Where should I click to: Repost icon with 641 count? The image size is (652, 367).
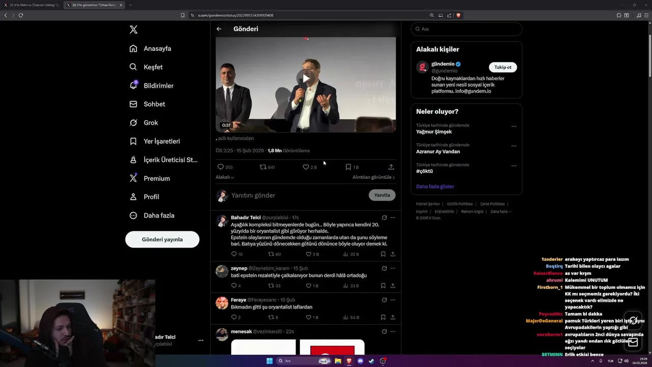point(263,167)
